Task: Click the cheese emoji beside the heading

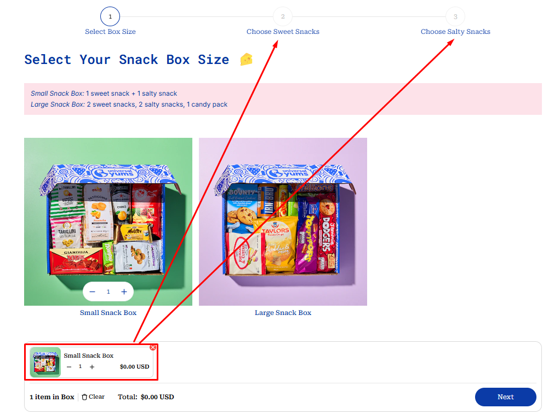Action: pyautogui.click(x=247, y=59)
